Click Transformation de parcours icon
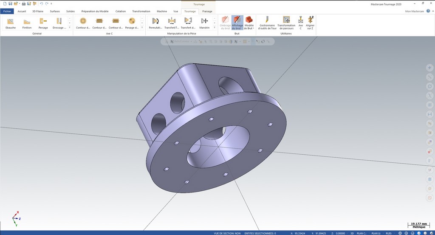 click(286, 23)
